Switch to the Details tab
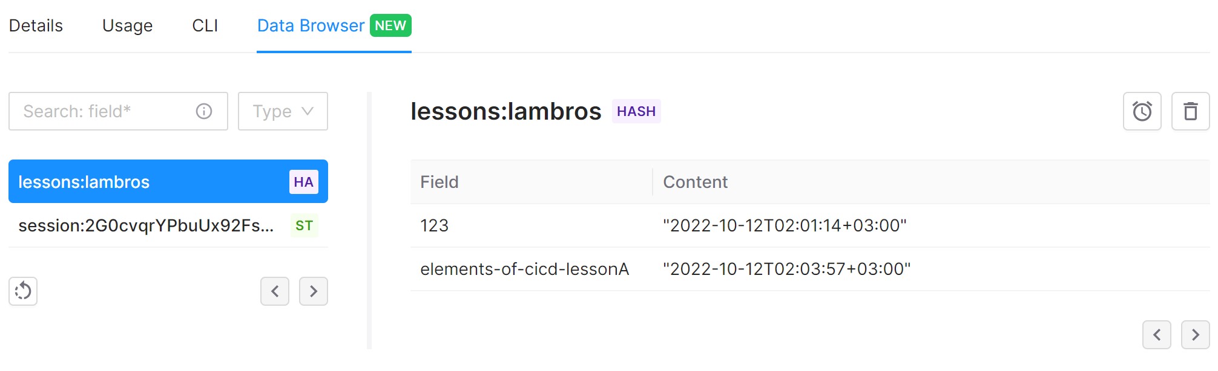 coord(36,26)
